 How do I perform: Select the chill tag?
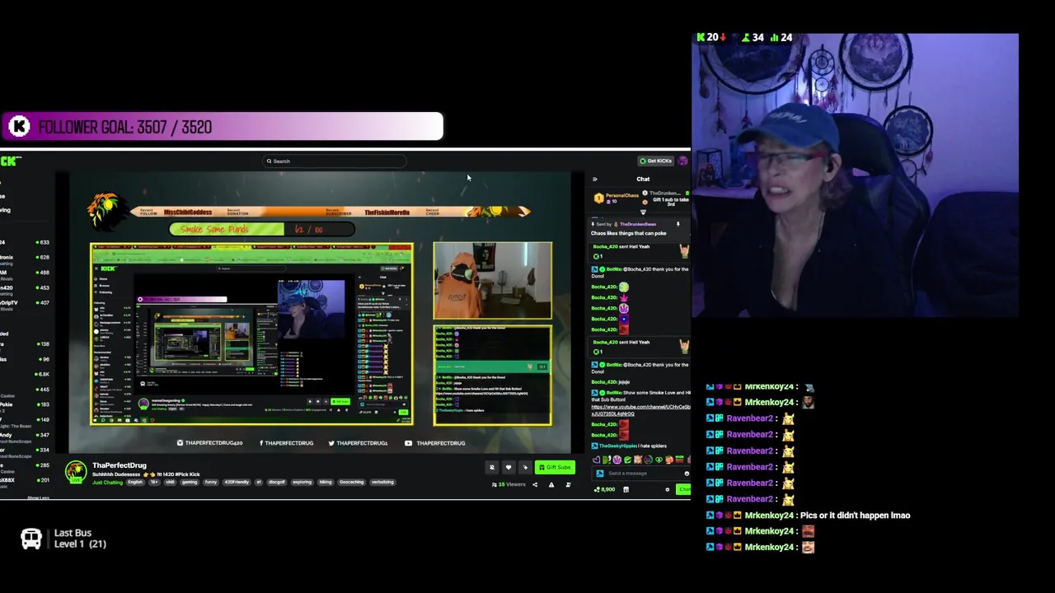[x=171, y=482]
